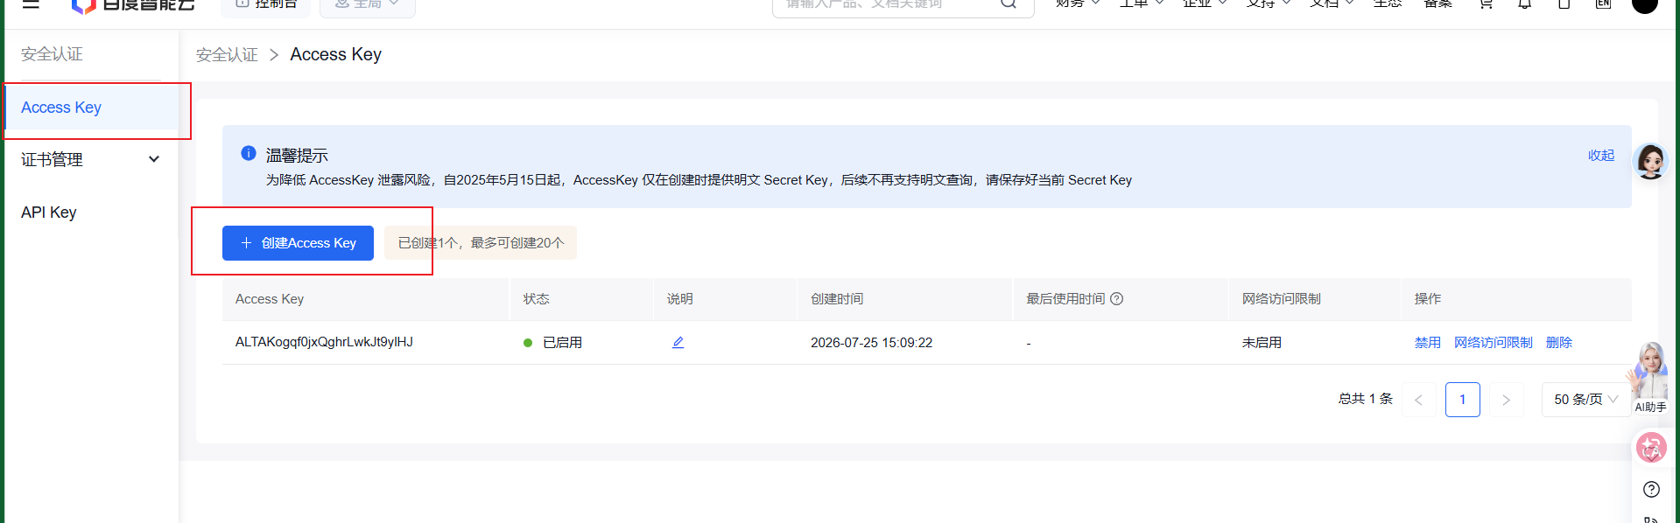Open the AI助手 assistant
This screenshot has width=1680, height=523.
(x=1649, y=378)
